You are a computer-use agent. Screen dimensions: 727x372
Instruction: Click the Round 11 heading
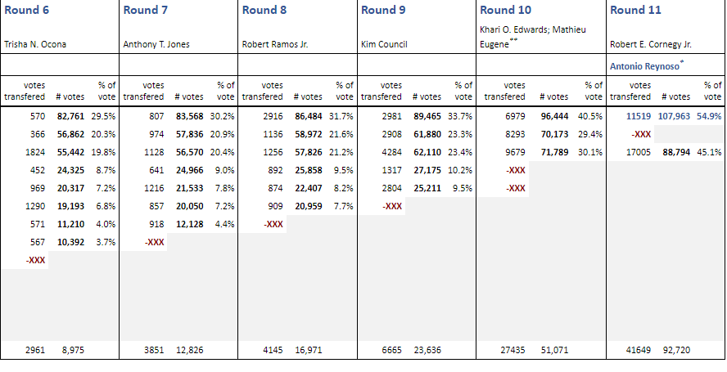click(636, 11)
